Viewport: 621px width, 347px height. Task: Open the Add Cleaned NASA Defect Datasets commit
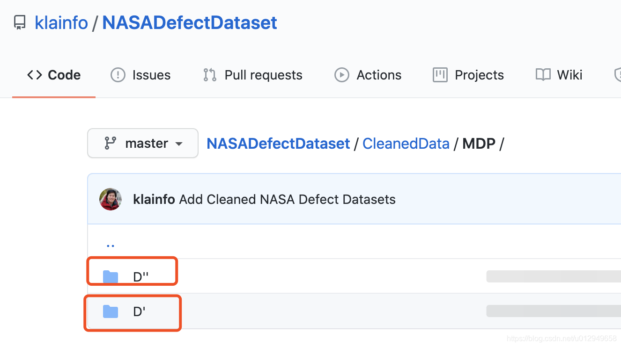[287, 200]
